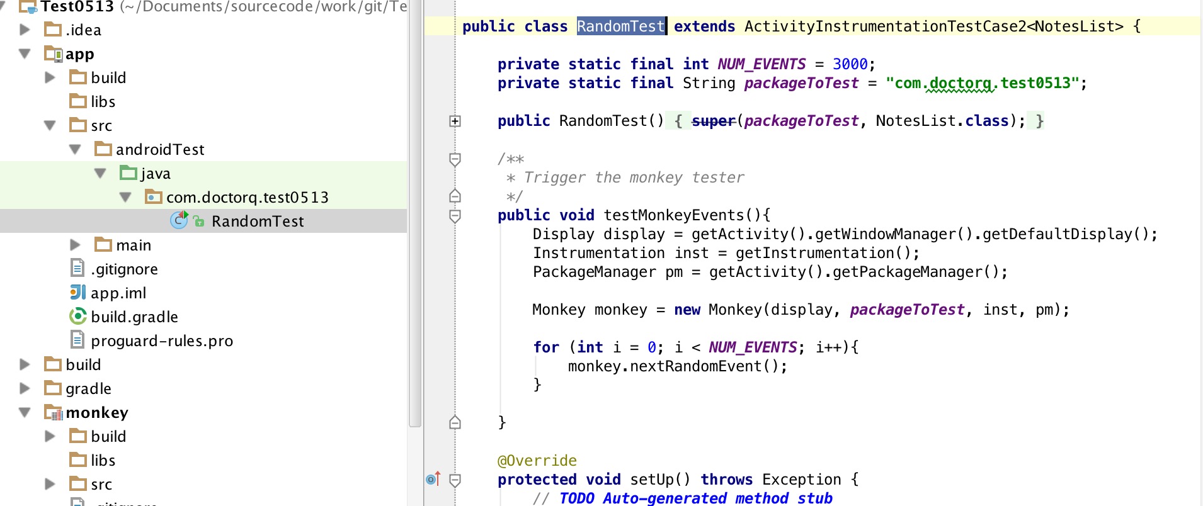
Task: Click the main folder icon
Action: [103, 245]
